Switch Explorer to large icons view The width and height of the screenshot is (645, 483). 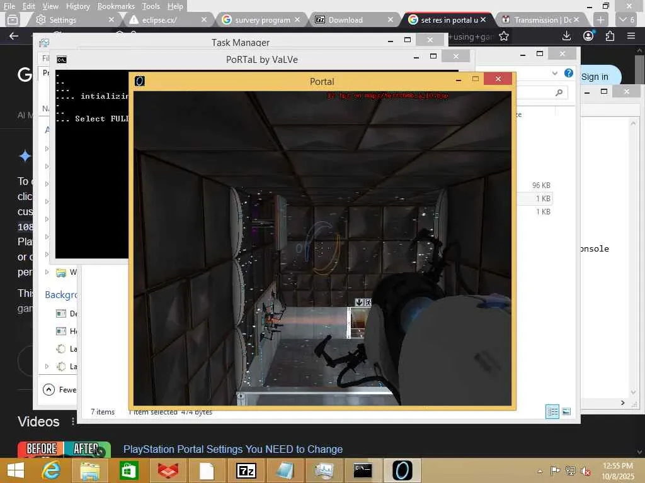566,411
